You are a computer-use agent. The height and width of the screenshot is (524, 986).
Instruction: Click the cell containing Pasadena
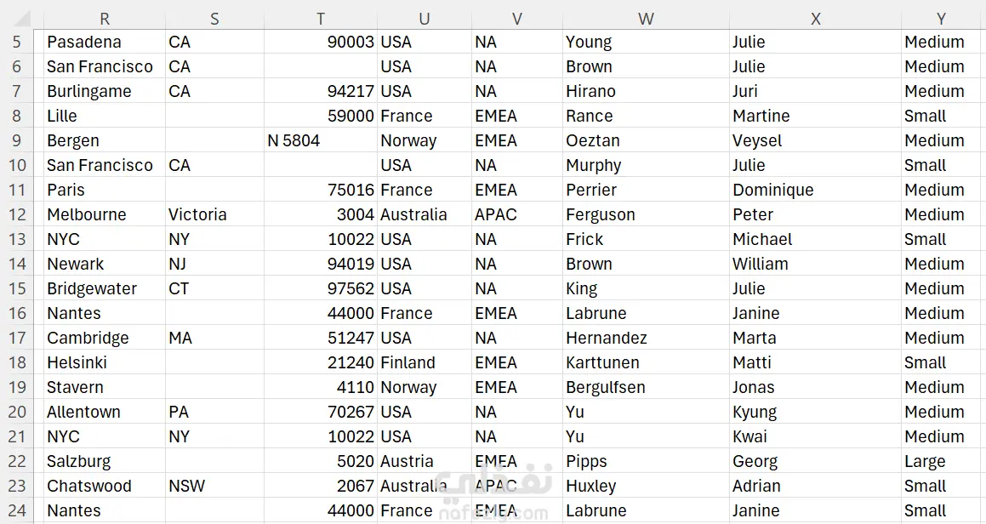pos(105,43)
